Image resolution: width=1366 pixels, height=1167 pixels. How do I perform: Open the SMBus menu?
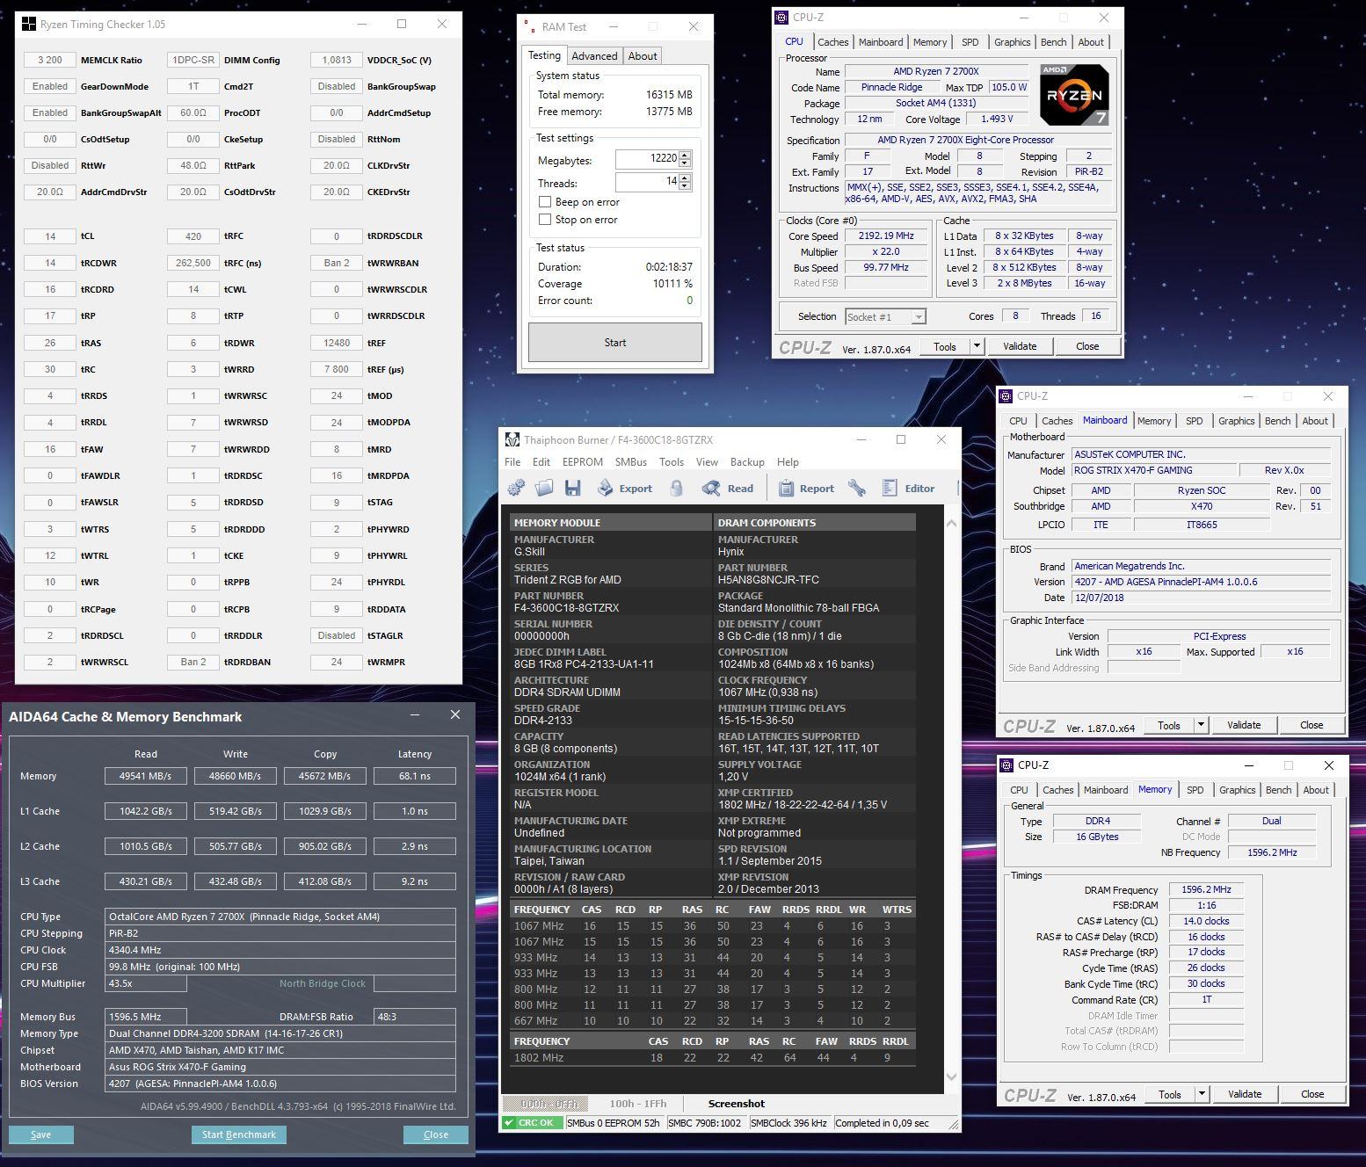630,461
